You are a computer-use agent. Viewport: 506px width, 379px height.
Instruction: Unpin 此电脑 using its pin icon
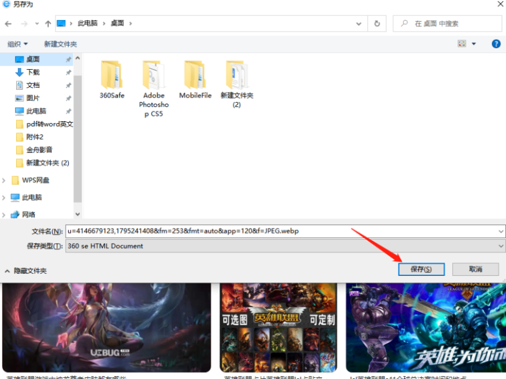click(x=69, y=111)
